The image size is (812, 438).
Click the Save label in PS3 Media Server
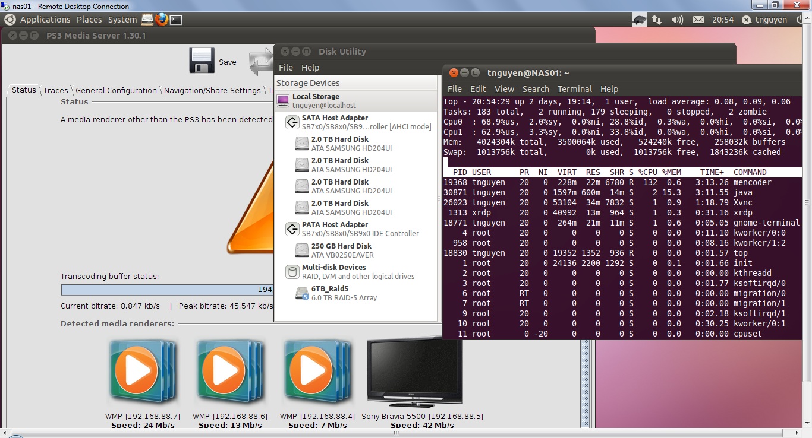point(228,62)
